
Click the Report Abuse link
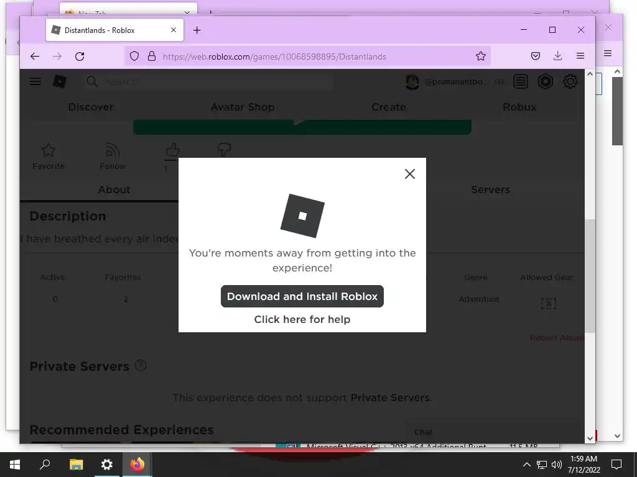click(x=557, y=337)
